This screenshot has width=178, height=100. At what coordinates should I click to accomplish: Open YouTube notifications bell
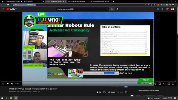(167, 9)
